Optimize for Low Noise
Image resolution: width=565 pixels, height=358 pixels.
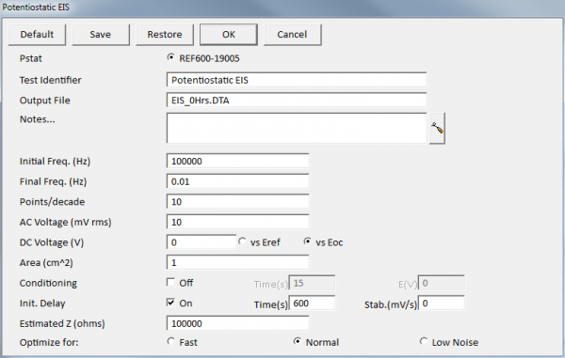coord(424,341)
